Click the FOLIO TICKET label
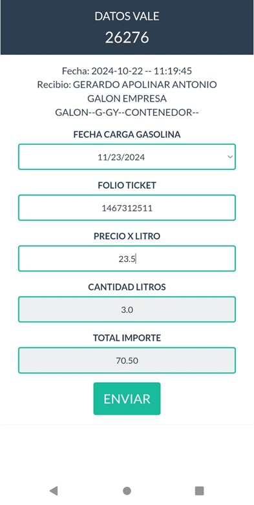The image size is (254, 505). [x=127, y=185]
